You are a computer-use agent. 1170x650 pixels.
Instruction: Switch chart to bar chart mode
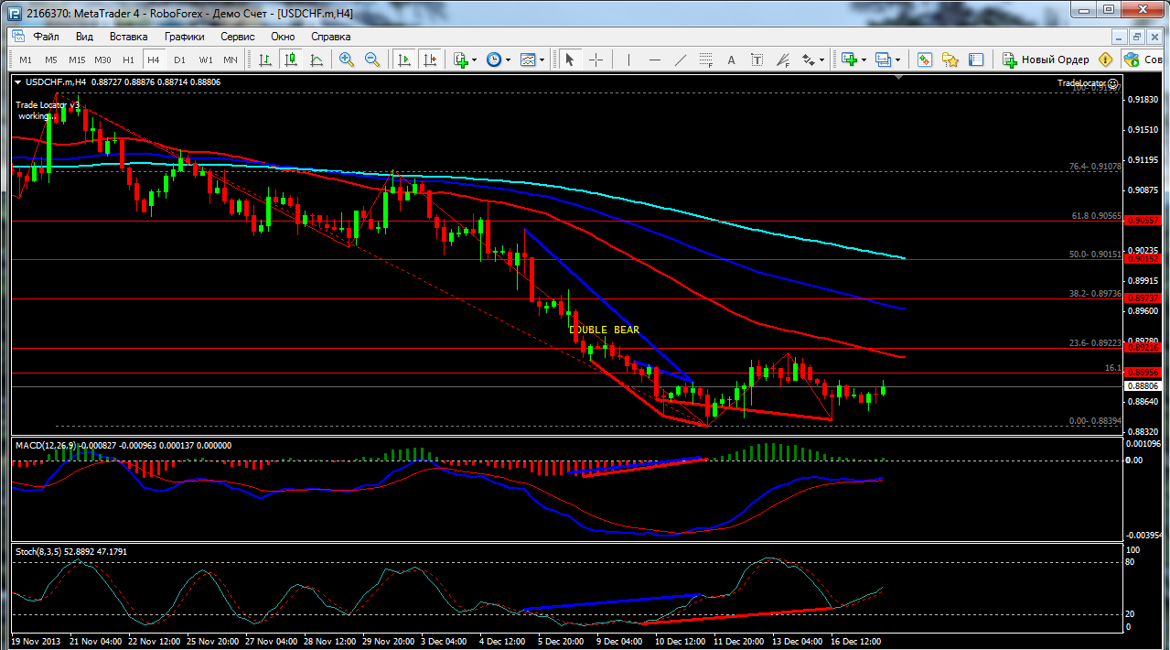(x=265, y=60)
